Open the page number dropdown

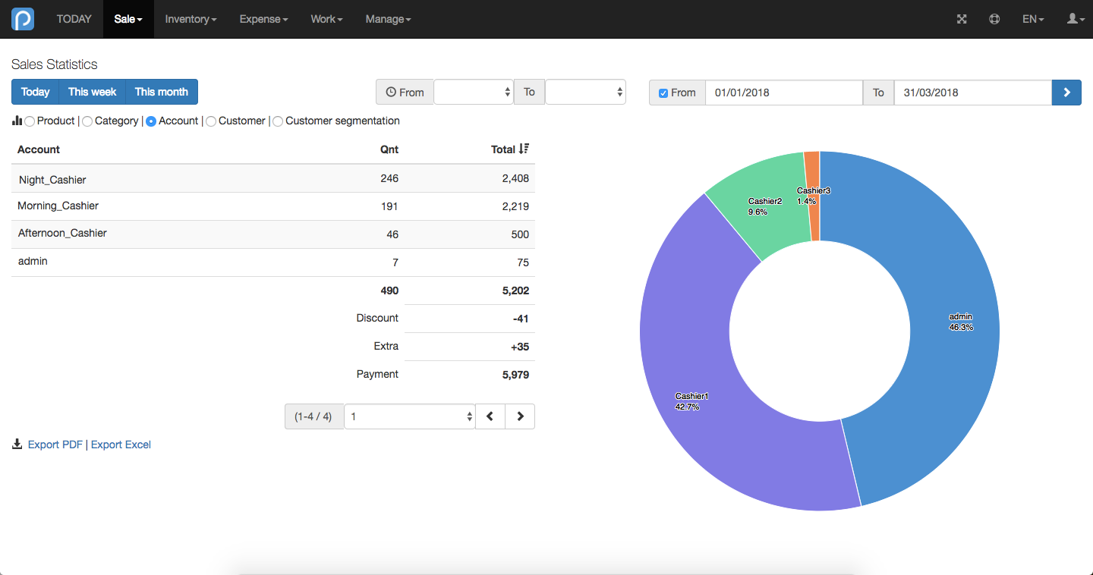point(410,416)
